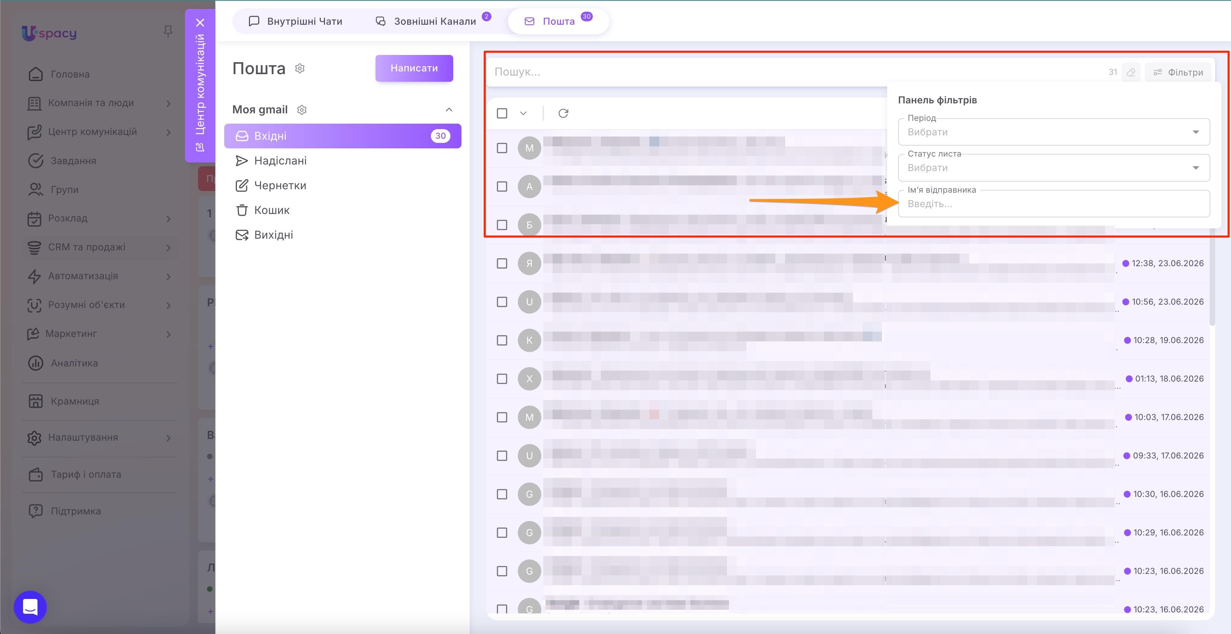Click the eraser clear-filters icon

pos(1131,72)
